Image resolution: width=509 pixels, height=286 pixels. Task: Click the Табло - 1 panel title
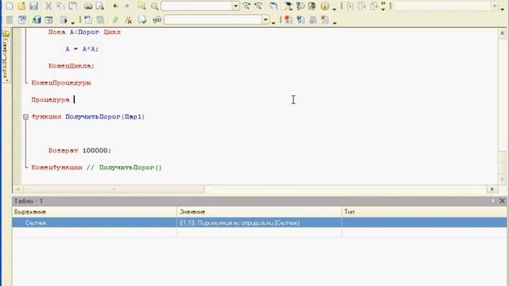click(x=29, y=201)
